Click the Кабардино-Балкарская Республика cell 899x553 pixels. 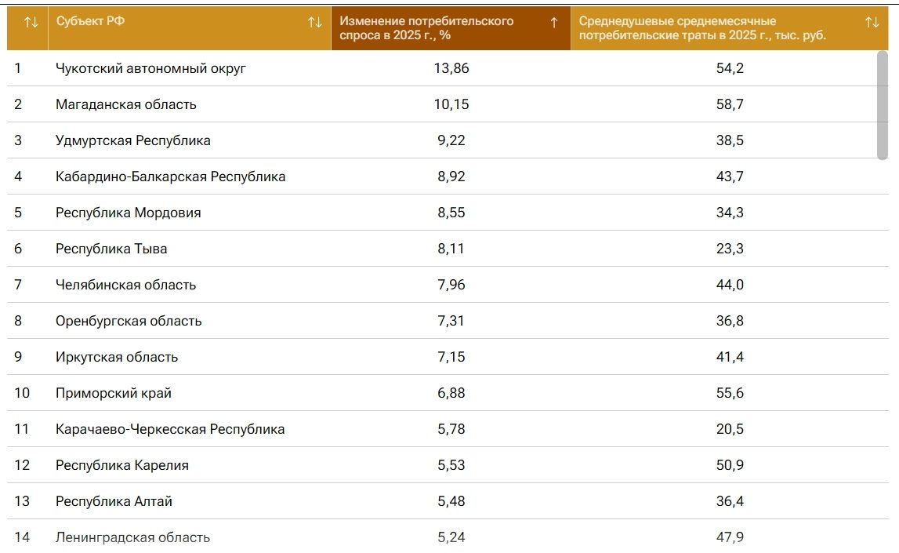(x=170, y=176)
